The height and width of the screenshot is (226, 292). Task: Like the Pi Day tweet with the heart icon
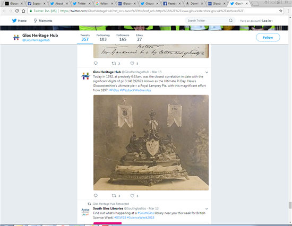132,196
